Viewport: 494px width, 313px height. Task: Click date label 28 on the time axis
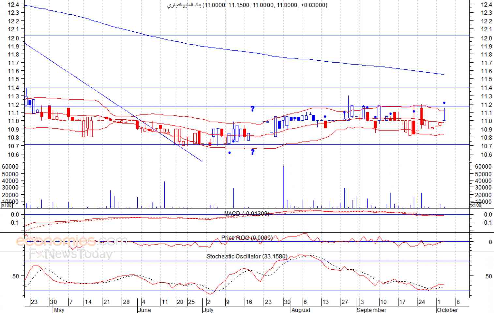126,302
